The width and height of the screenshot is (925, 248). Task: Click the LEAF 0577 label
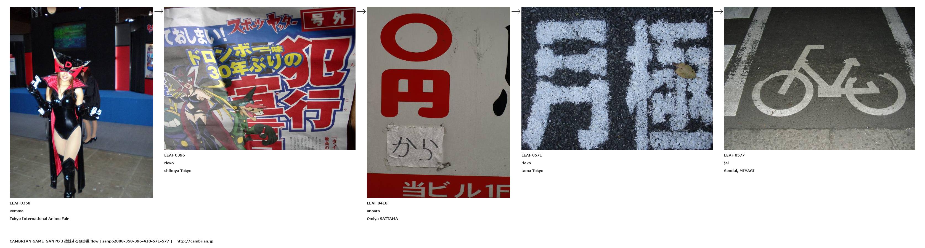734,155
